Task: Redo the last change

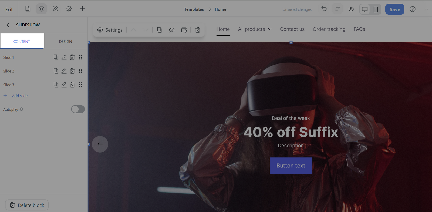Action: (x=337, y=9)
